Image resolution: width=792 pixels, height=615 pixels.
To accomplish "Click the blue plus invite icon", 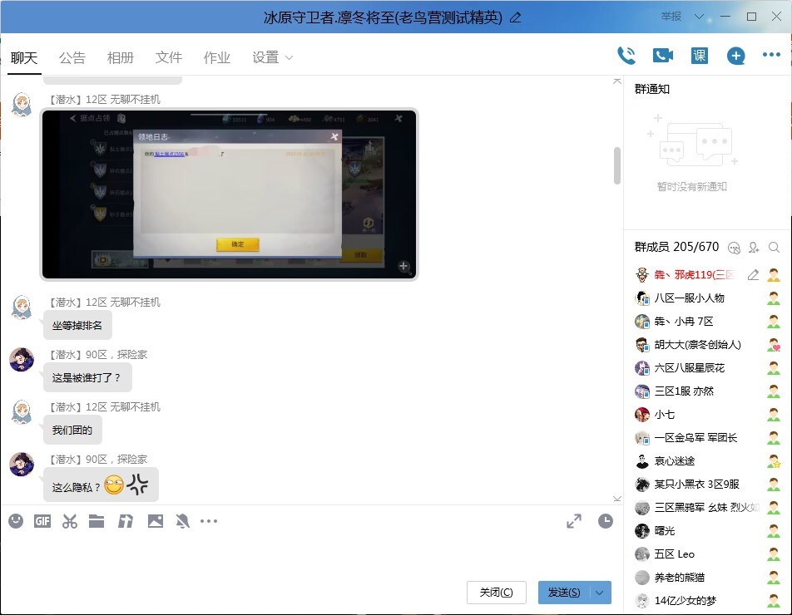I will coord(735,56).
